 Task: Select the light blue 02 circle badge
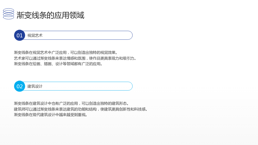[20, 86]
